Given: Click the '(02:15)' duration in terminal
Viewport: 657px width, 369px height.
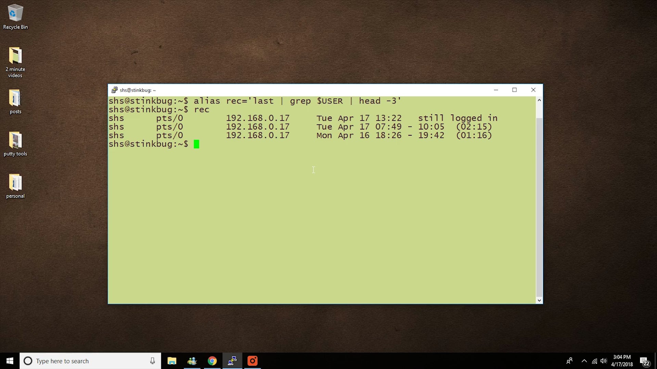Looking at the screenshot, I should click(x=474, y=127).
